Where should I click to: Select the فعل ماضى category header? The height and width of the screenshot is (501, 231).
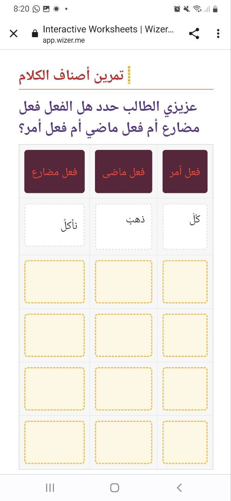click(x=124, y=171)
